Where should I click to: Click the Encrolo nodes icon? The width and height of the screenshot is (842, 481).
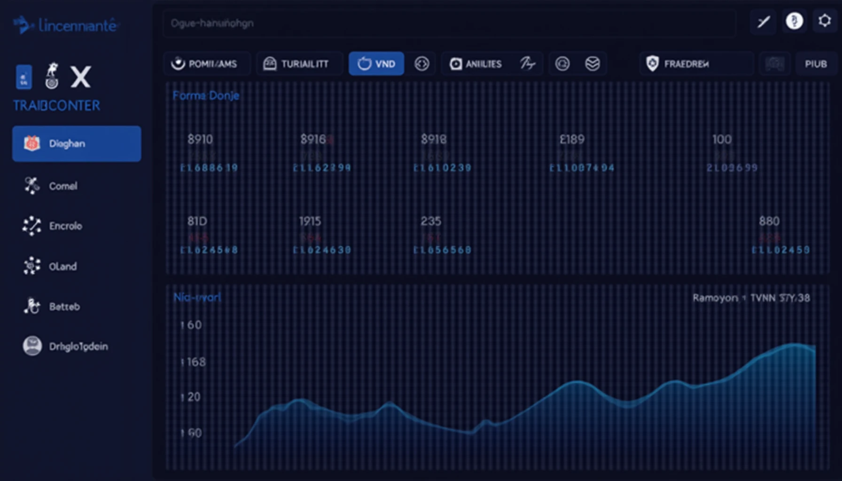pos(32,226)
